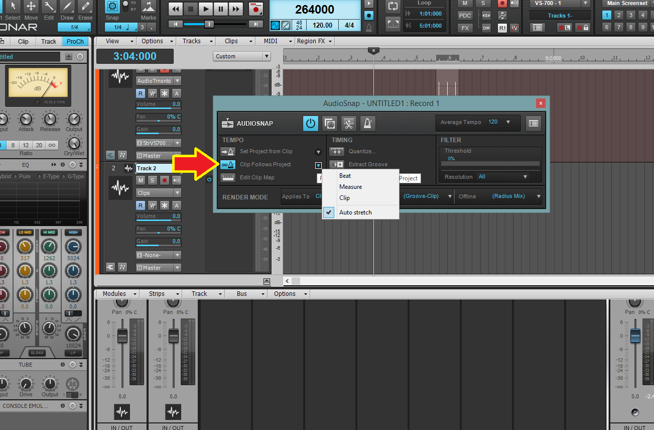Enable Read automation on Track 2
Image resolution: width=654 pixels, height=430 pixels.
click(x=141, y=205)
